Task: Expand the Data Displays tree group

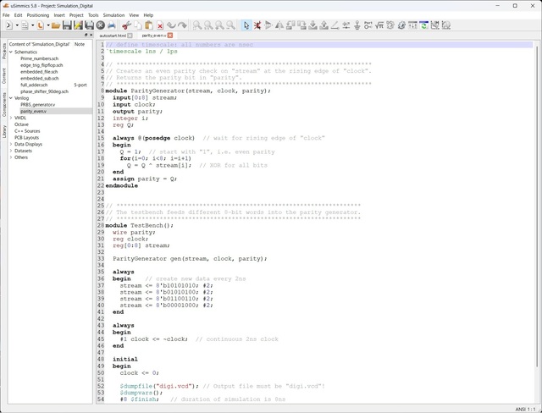Action: click(x=11, y=144)
